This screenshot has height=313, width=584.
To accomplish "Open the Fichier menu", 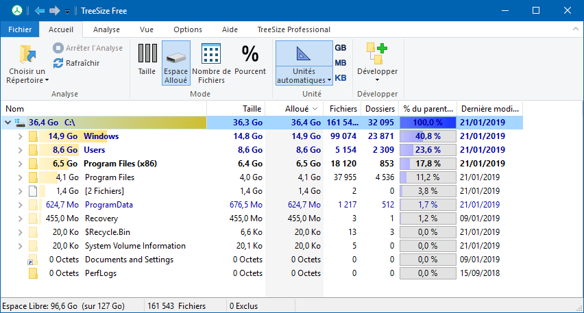I will coord(20,29).
